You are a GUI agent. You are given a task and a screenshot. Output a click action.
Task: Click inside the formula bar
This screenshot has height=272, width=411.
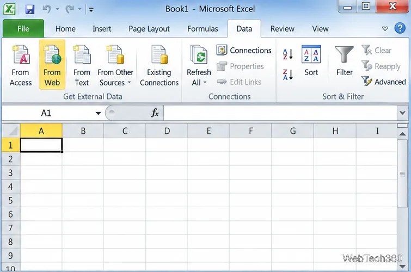[x=280, y=113]
